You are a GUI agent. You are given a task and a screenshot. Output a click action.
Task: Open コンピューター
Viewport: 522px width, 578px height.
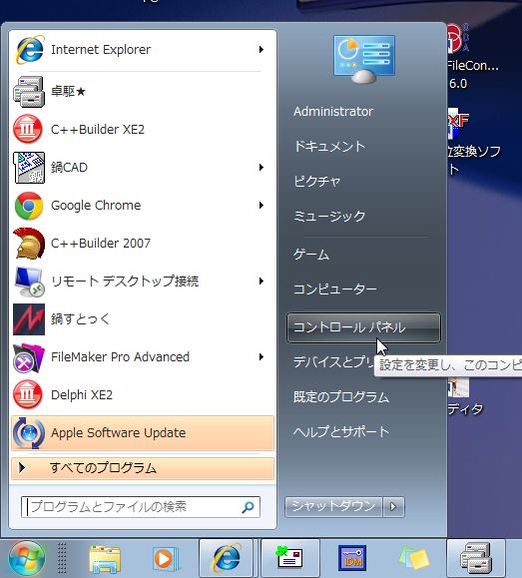tap(334, 289)
